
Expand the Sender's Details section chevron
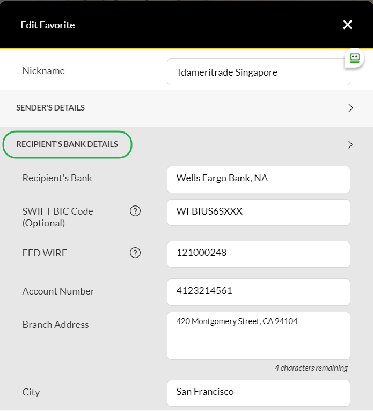click(x=350, y=108)
